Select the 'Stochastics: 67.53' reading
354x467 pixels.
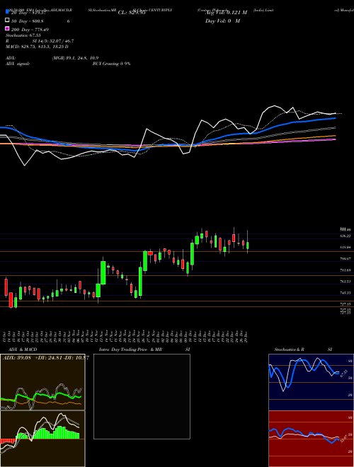[x=23, y=35]
